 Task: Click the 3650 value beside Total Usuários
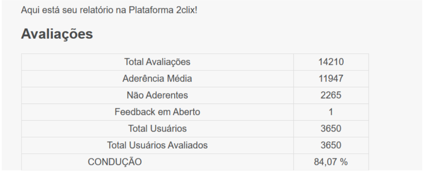(x=331, y=128)
